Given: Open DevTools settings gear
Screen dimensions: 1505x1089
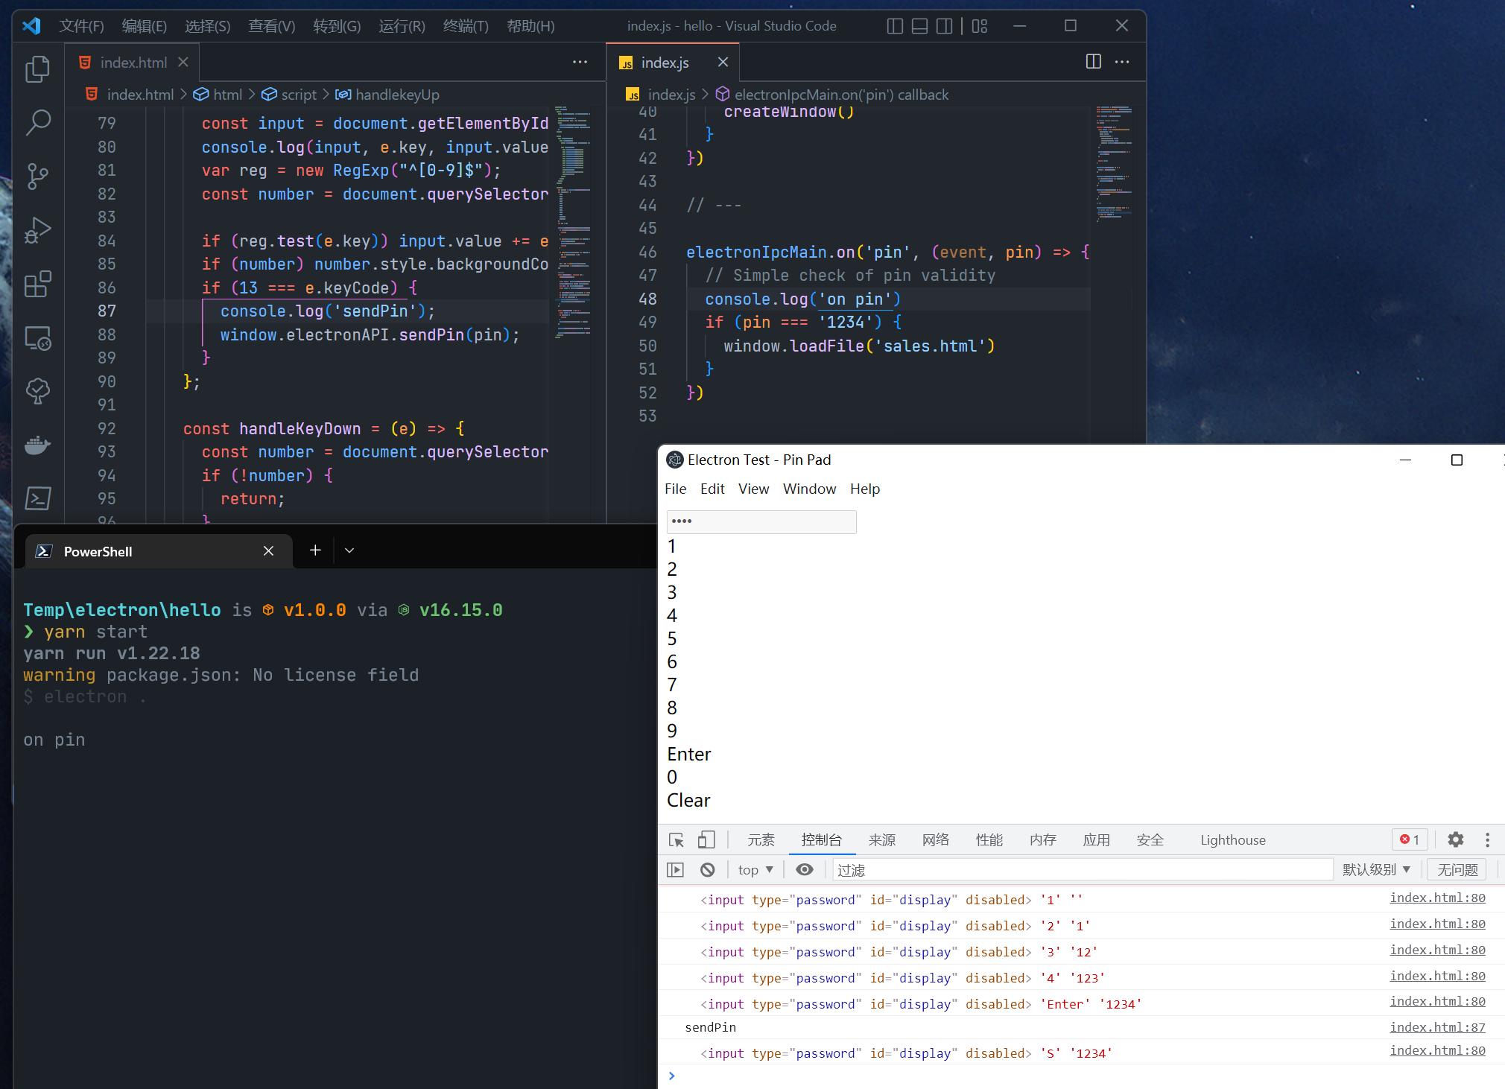Looking at the screenshot, I should pyautogui.click(x=1455, y=839).
